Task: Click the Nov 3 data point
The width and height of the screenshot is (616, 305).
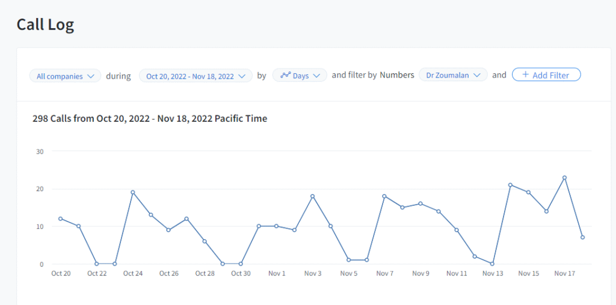Action: [x=312, y=196]
